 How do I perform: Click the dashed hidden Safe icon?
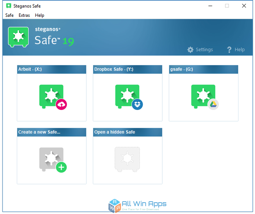[127, 159]
